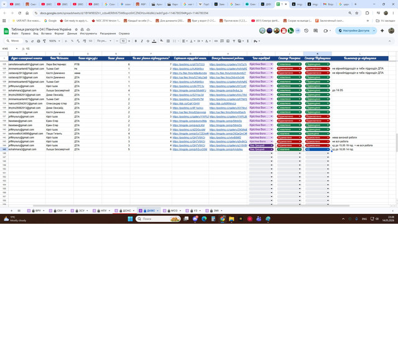
Task: Open the text color picker
Action: [154, 41]
